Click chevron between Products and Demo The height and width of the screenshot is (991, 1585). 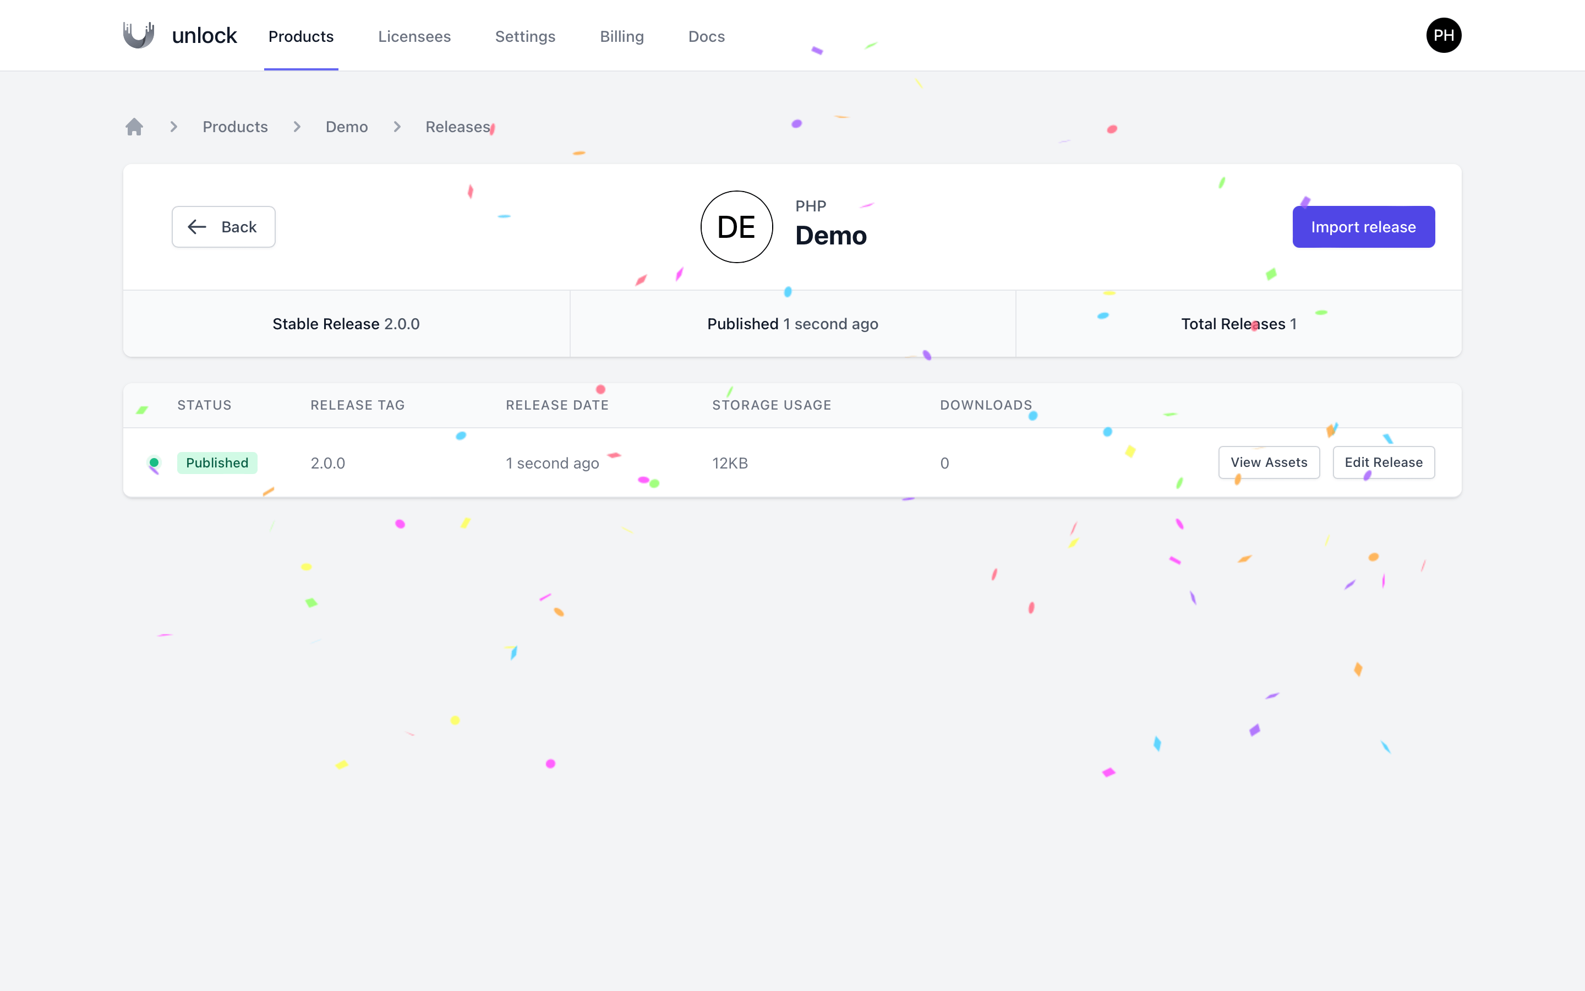297,127
